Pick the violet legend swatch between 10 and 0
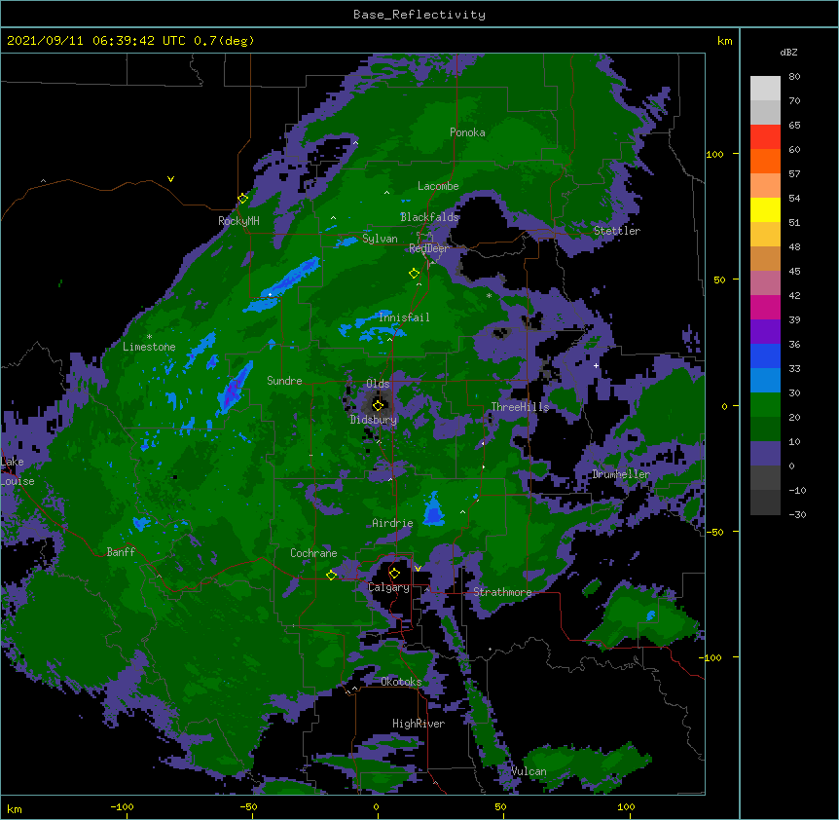 tap(765, 454)
